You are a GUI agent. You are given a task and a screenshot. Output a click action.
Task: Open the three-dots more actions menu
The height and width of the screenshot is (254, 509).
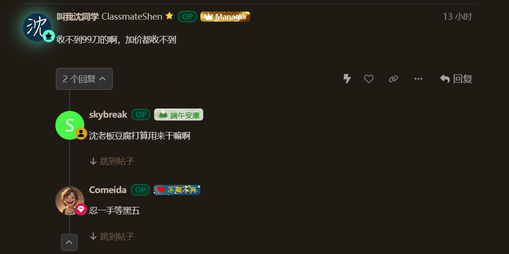pyautogui.click(x=418, y=79)
